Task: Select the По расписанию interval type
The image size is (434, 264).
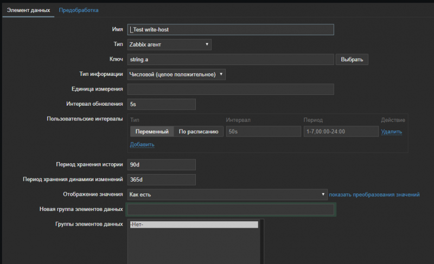Action: [x=199, y=131]
